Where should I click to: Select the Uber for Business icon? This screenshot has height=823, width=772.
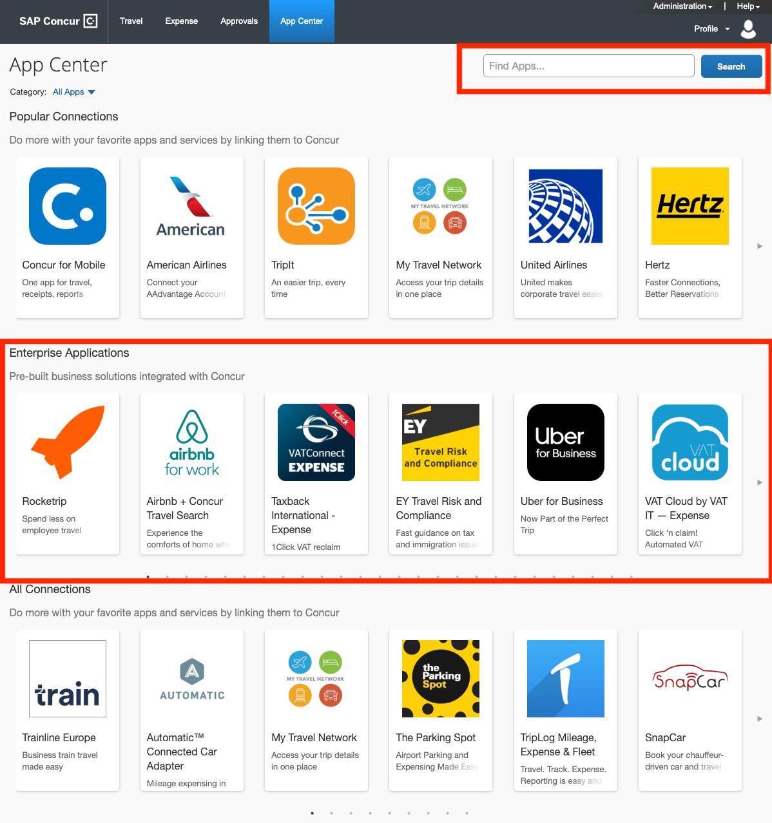(565, 442)
